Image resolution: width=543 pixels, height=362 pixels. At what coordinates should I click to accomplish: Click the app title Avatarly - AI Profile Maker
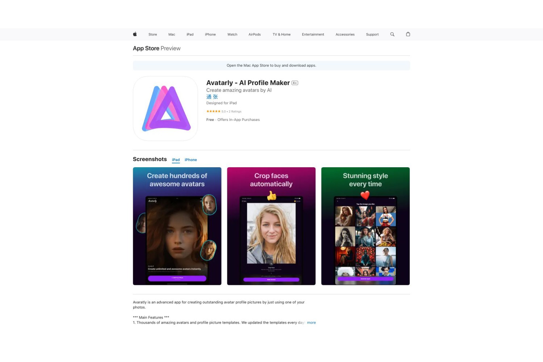248,83
